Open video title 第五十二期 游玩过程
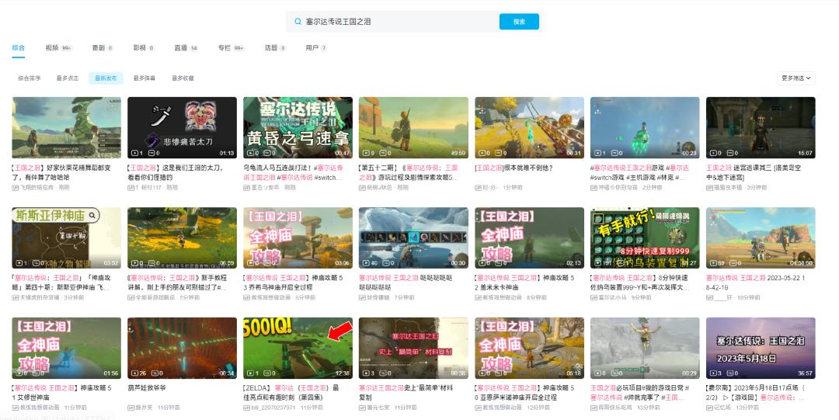Image resolution: width=839 pixels, height=420 pixels. [x=409, y=172]
